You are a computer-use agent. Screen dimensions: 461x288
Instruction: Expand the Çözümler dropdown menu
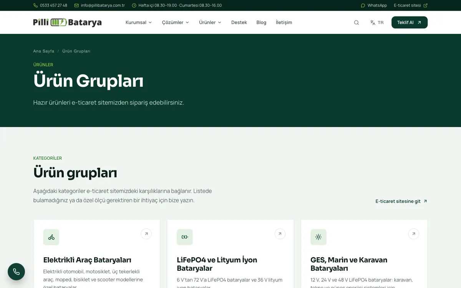point(176,23)
